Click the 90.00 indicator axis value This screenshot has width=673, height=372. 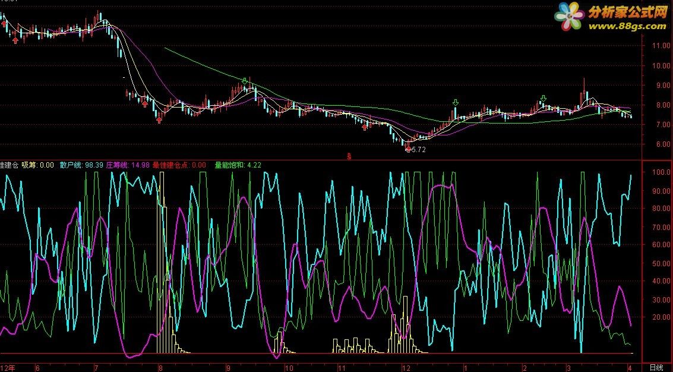click(x=661, y=191)
